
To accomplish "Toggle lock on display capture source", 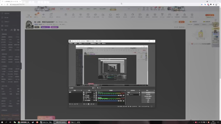I will [96, 100].
